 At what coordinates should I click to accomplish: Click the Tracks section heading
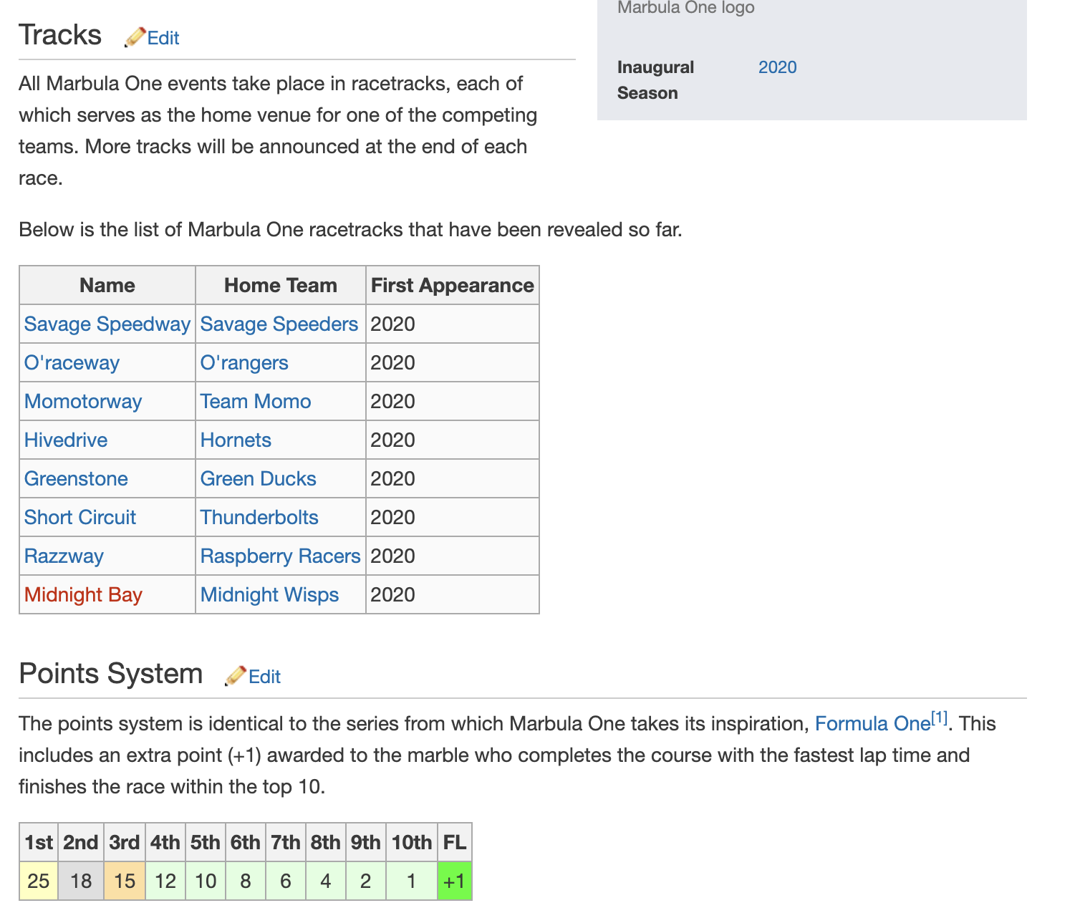tap(60, 34)
